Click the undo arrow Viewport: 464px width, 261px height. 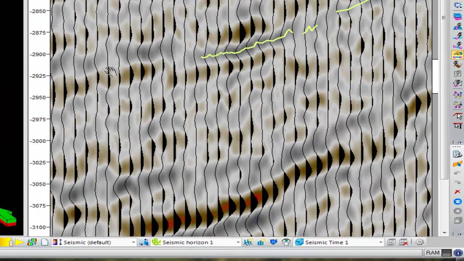(x=457, y=173)
